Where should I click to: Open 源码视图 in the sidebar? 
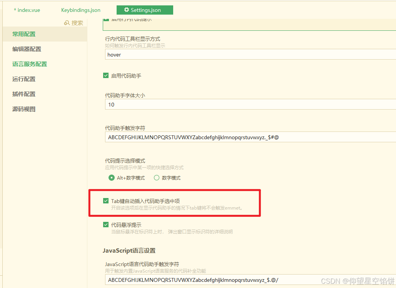point(24,109)
